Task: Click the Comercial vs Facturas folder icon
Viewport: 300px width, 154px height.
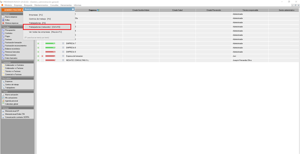Action: tap(3, 74)
